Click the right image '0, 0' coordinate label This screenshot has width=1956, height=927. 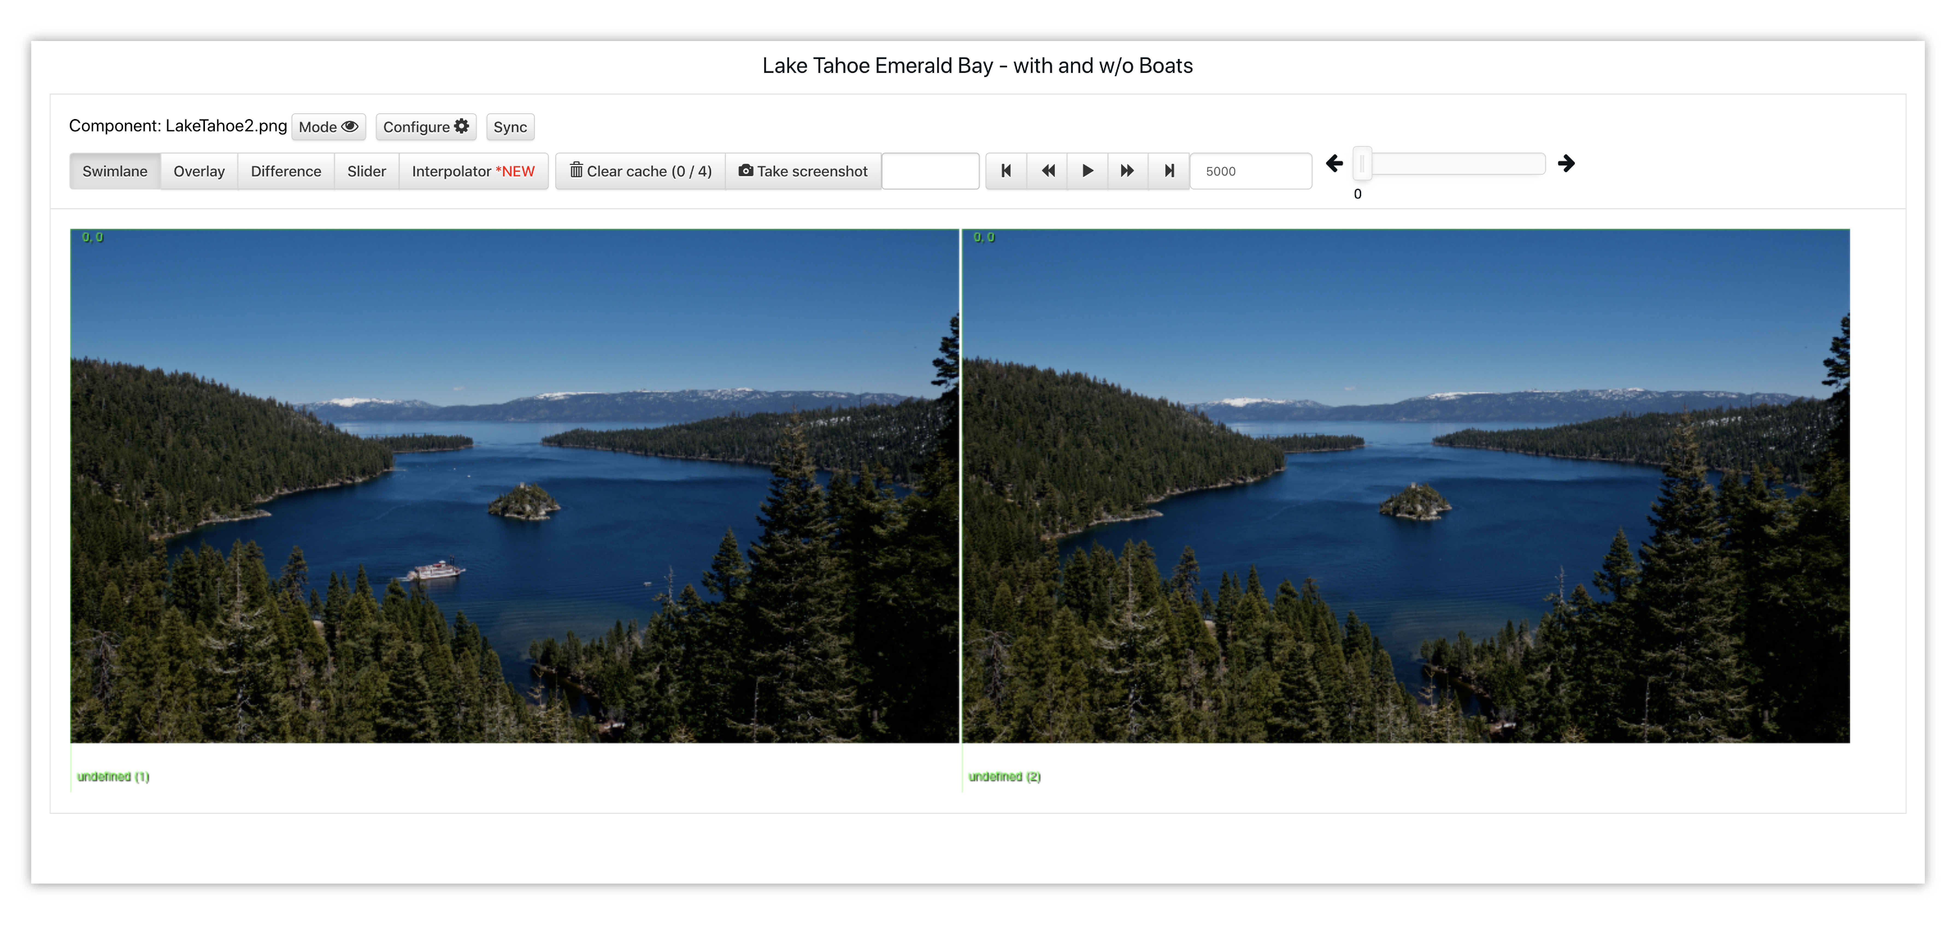984,238
